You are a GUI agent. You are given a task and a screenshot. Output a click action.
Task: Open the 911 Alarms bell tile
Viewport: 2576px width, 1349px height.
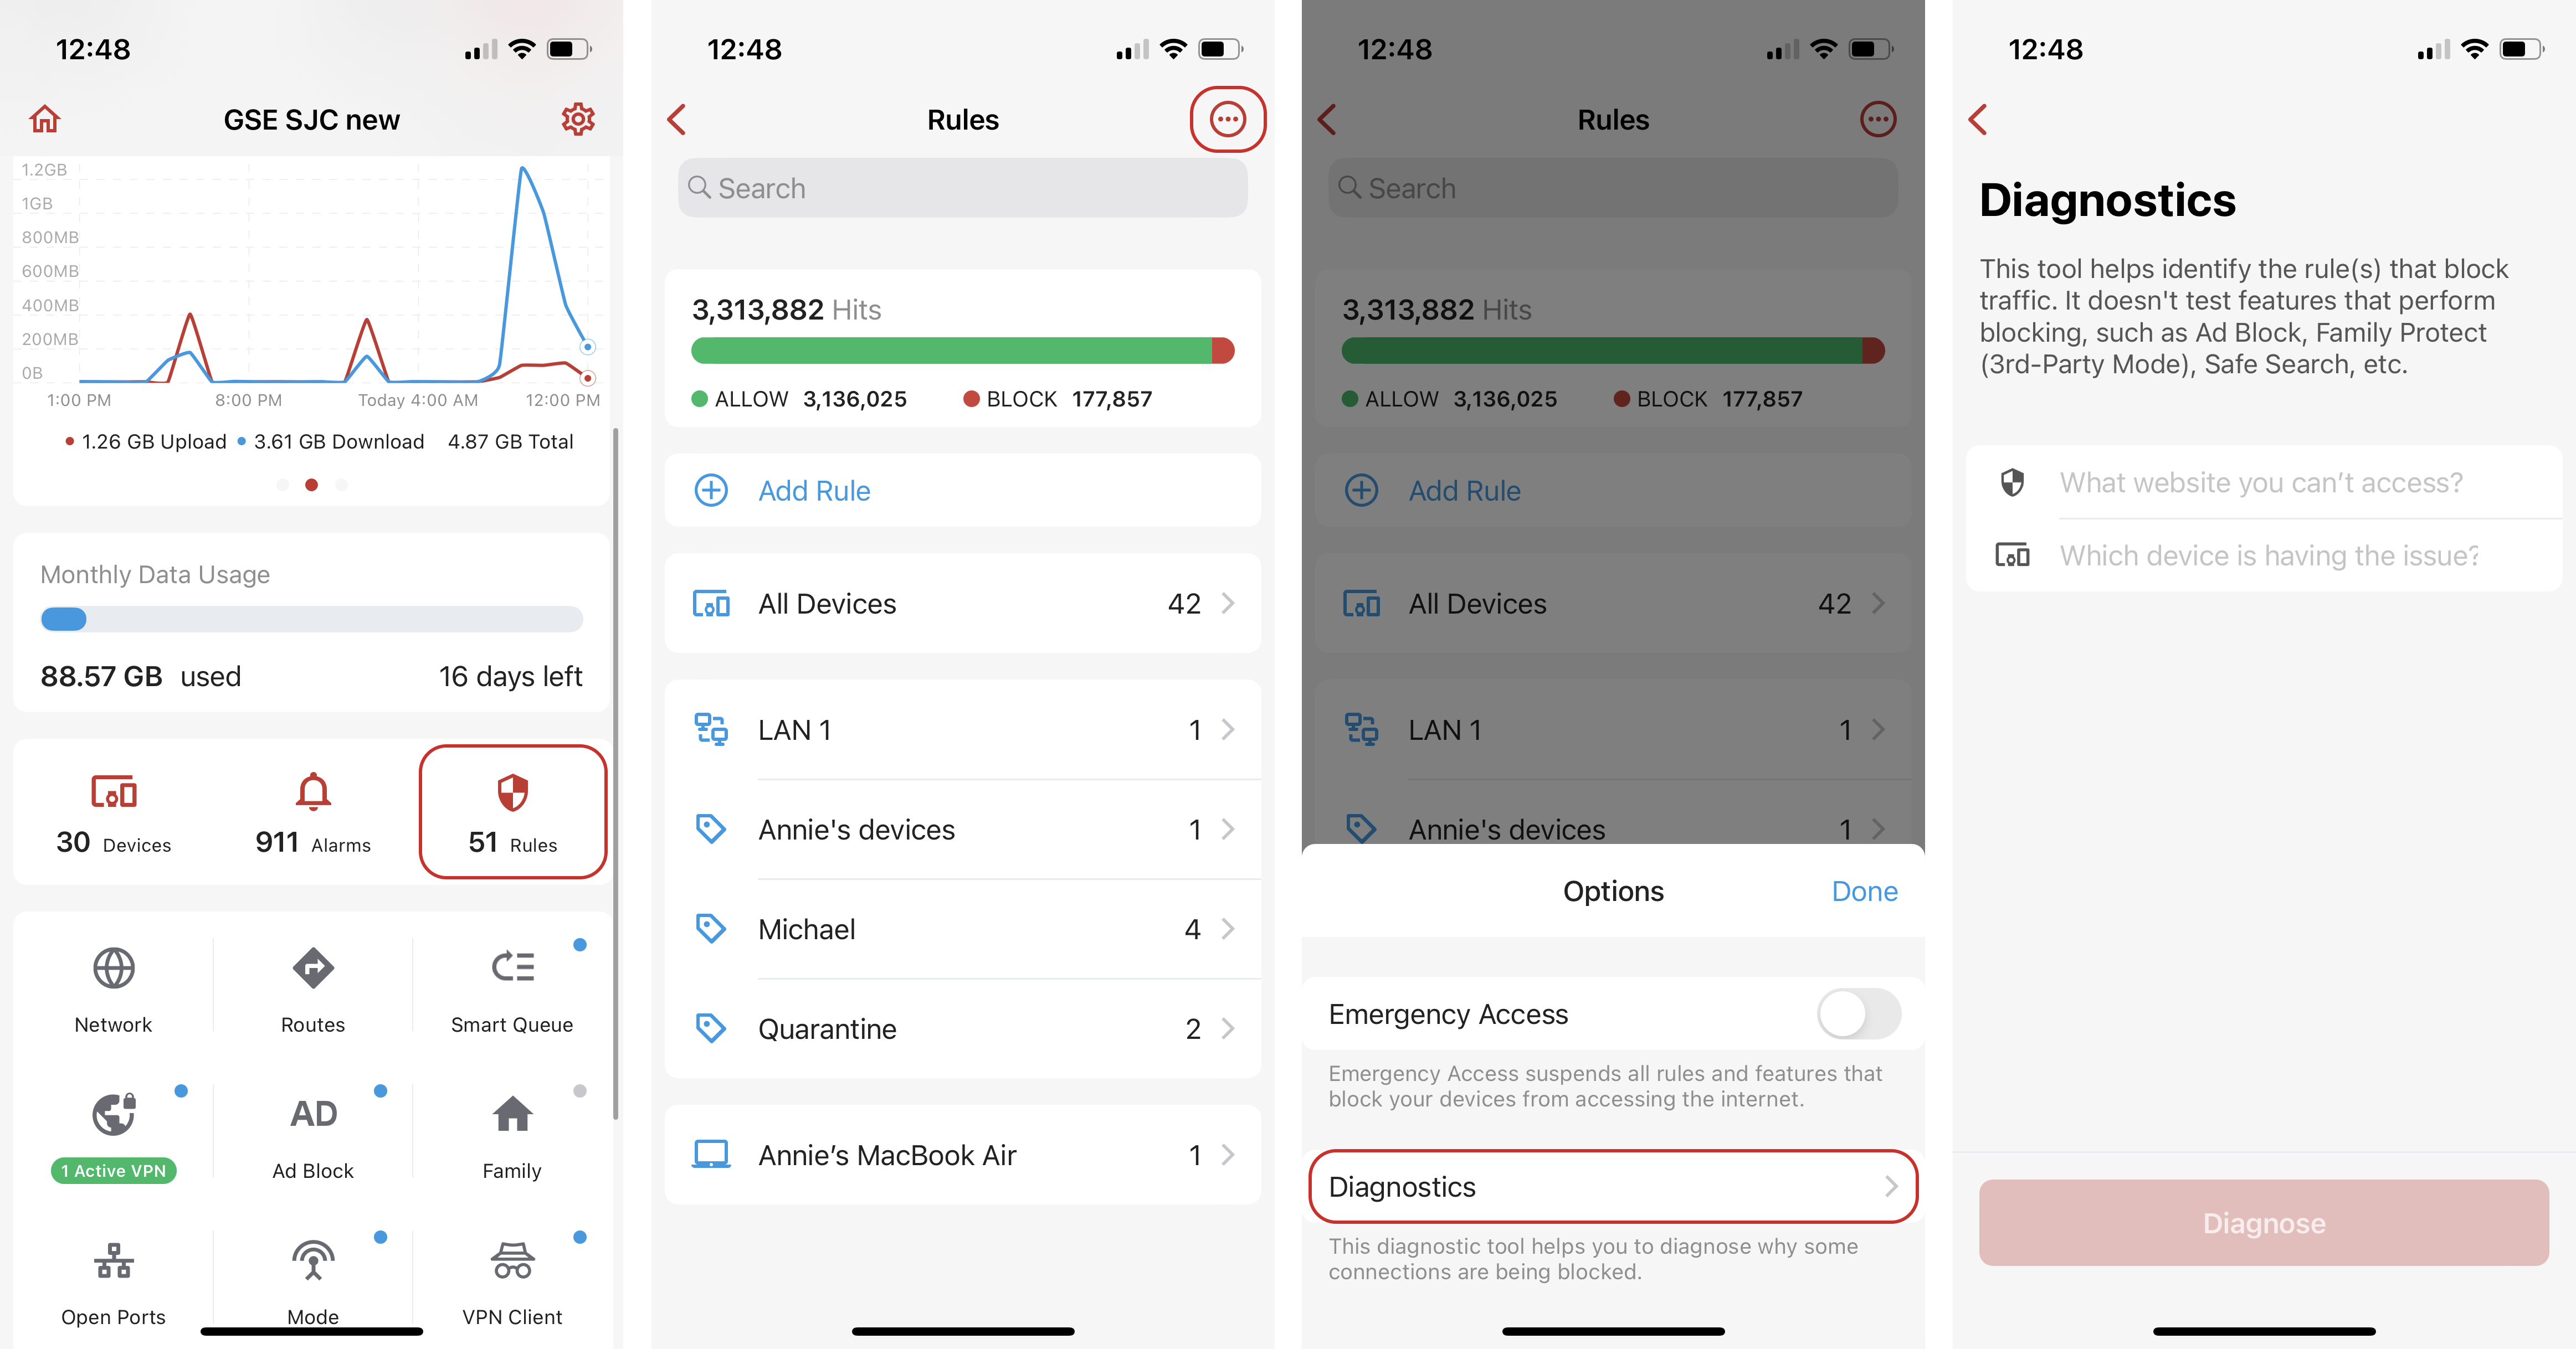(x=313, y=812)
